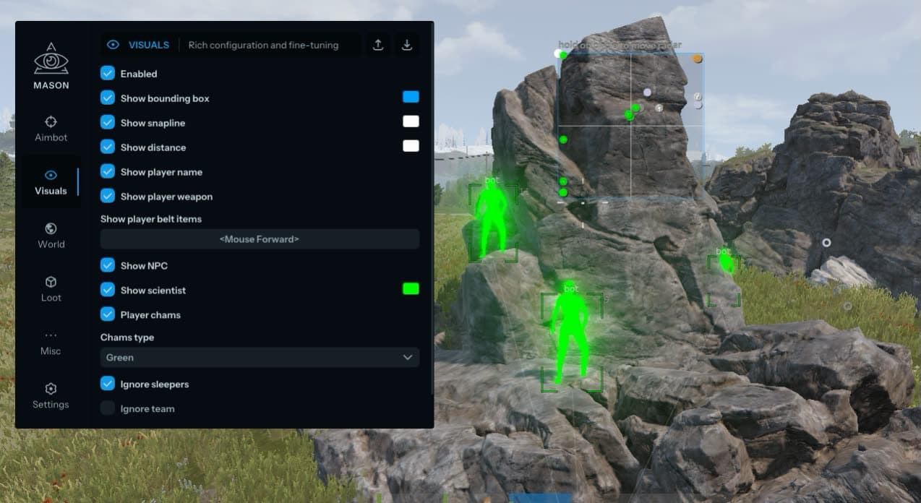
Task: Click the download config icon
Action: point(407,45)
